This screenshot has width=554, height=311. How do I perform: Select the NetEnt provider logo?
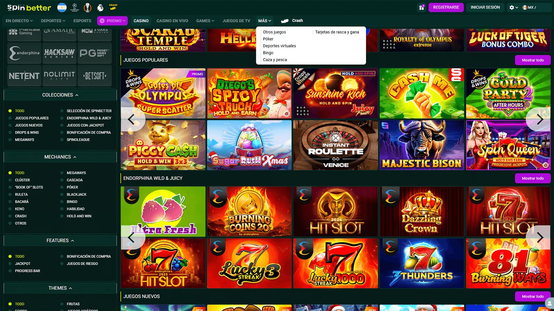[x=24, y=76]
